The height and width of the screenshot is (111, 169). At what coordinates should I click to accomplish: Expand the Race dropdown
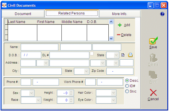(38, 100)
